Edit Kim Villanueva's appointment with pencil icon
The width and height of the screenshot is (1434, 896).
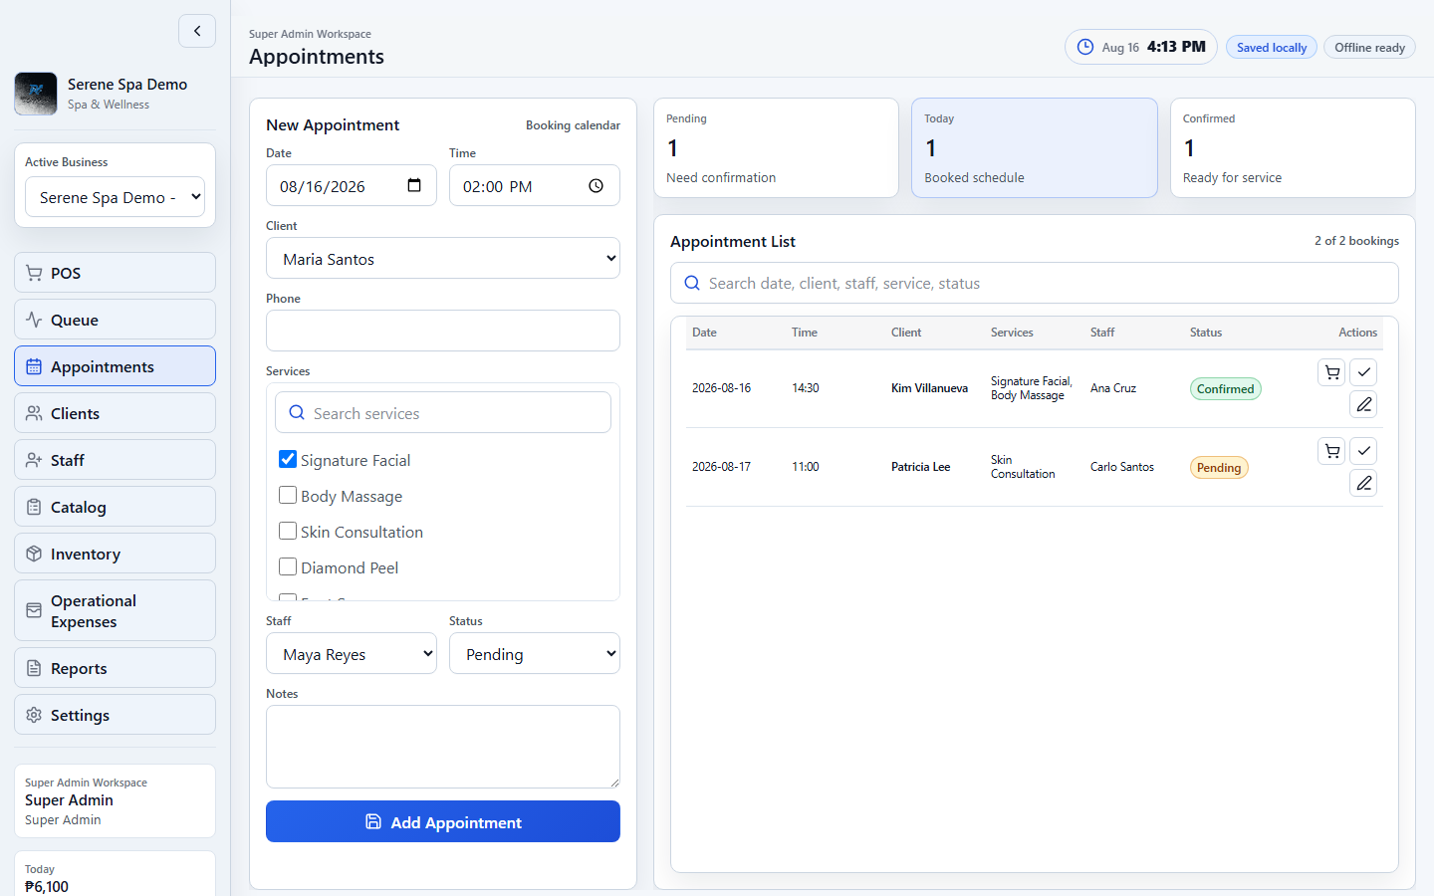(1363, 404)
